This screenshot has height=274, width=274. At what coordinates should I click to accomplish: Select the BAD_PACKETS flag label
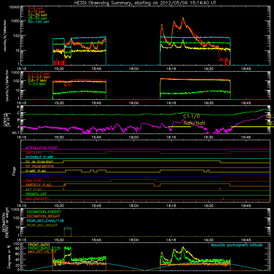point(37,199)
